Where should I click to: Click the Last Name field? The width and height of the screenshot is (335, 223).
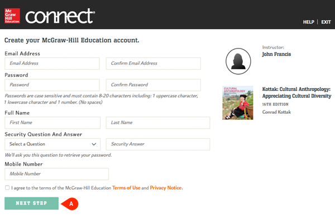[x=158, y=123]
